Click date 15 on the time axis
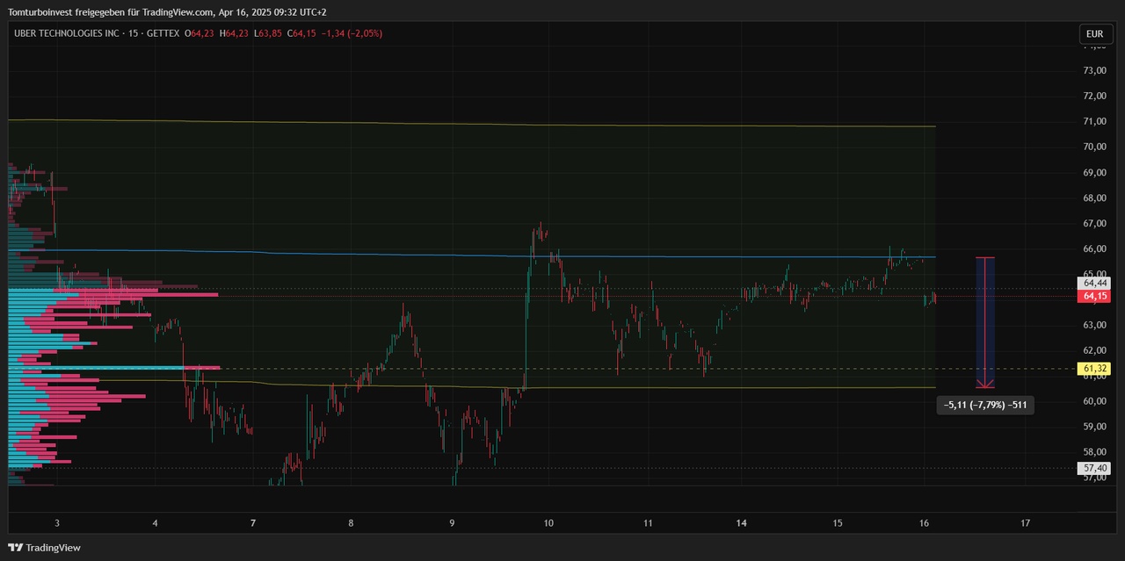This screenshot has height=561, width=1125. click(x=838, y=523)
